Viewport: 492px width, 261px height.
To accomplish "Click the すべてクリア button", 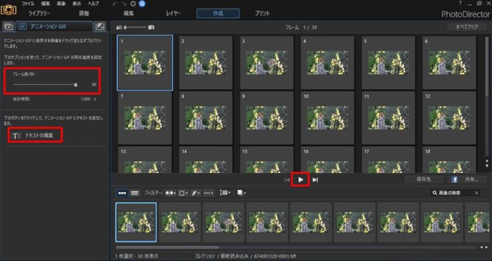I will tap(467, 27).
